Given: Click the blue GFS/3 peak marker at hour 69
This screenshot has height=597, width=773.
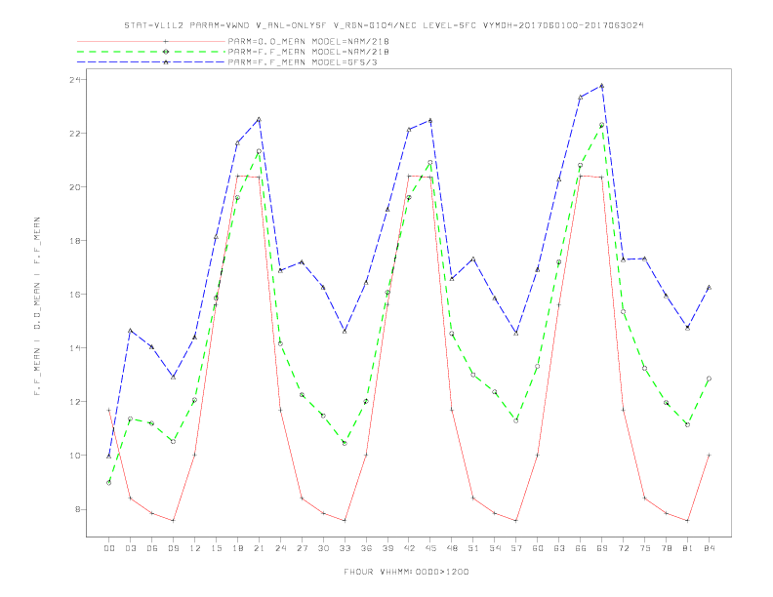Looking at the screenshot, I should [x=601, y=86].
